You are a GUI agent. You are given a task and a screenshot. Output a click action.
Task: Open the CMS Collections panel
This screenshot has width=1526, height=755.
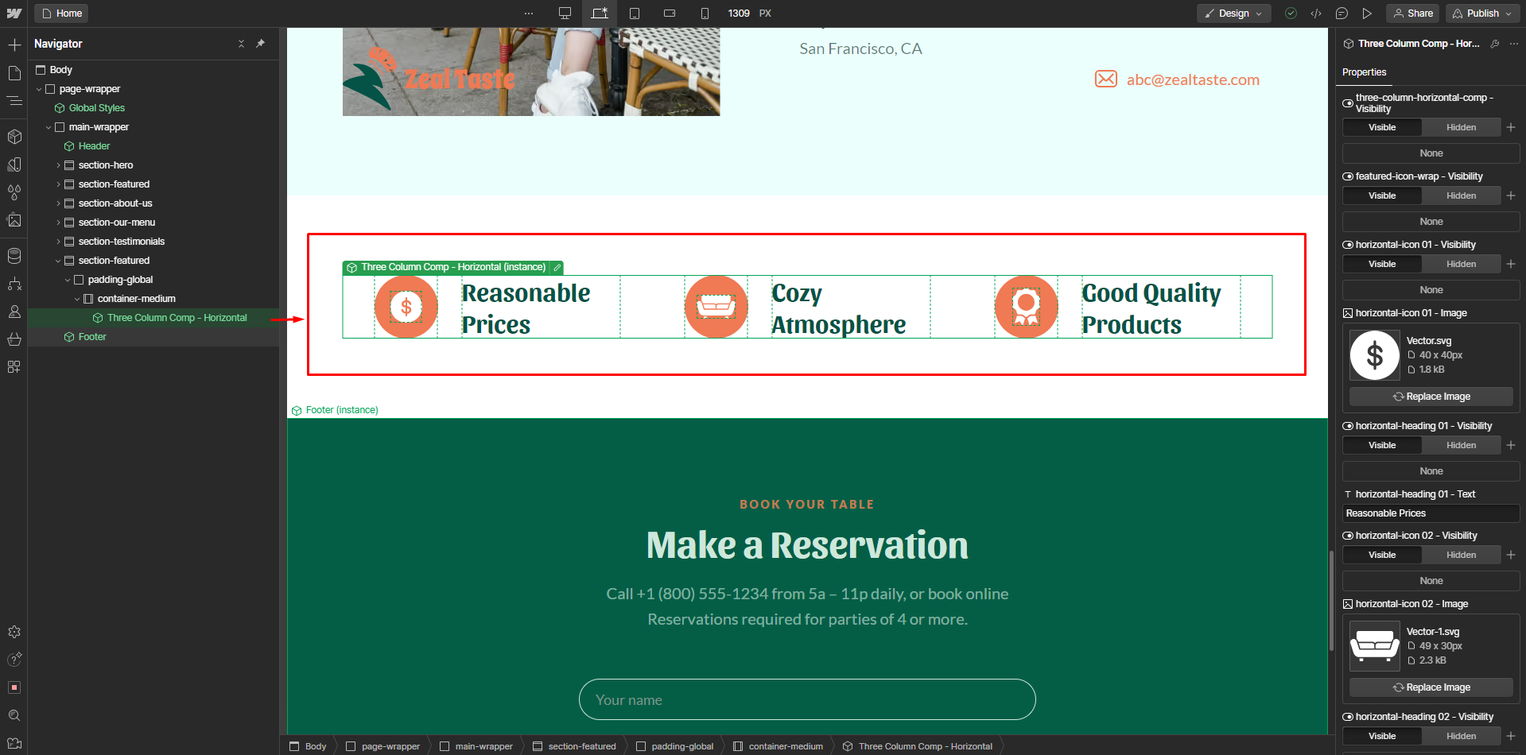[x=14, y=255]
